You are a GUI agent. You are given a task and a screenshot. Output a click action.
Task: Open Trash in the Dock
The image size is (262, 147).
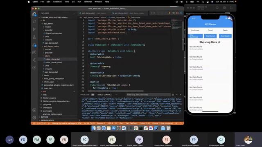168,128
